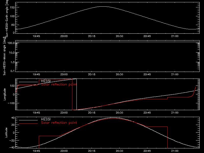Click 20:15 time label under Longitude plot
Viewport: 204px width, 153px height.
(92, 112)
